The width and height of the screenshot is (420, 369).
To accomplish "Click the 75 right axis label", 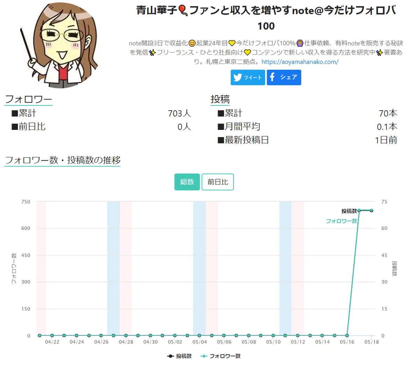I will [384, 202].
